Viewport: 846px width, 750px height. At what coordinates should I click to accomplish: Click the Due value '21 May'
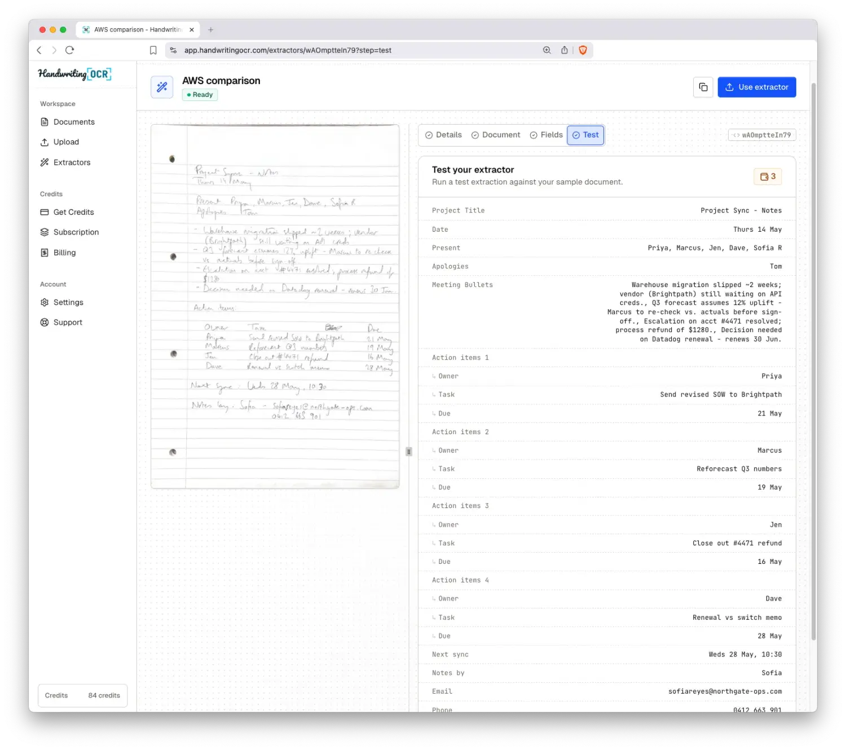click(x=769, y=413)
